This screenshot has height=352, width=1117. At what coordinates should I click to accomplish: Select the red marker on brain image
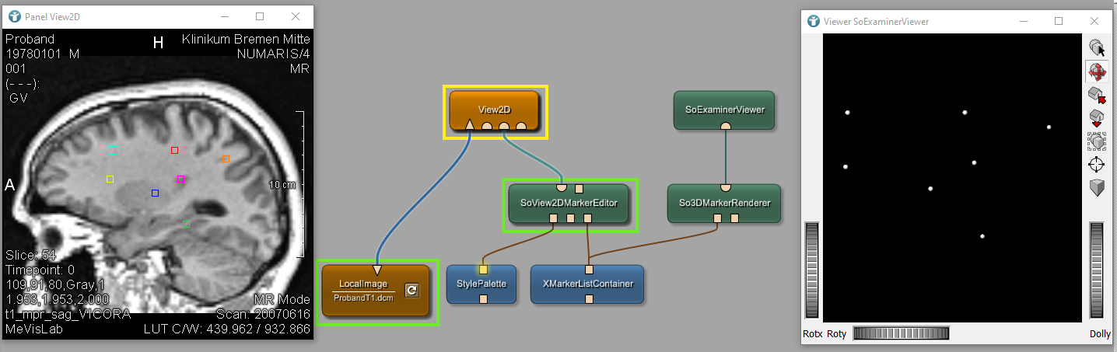pos(174,151)
